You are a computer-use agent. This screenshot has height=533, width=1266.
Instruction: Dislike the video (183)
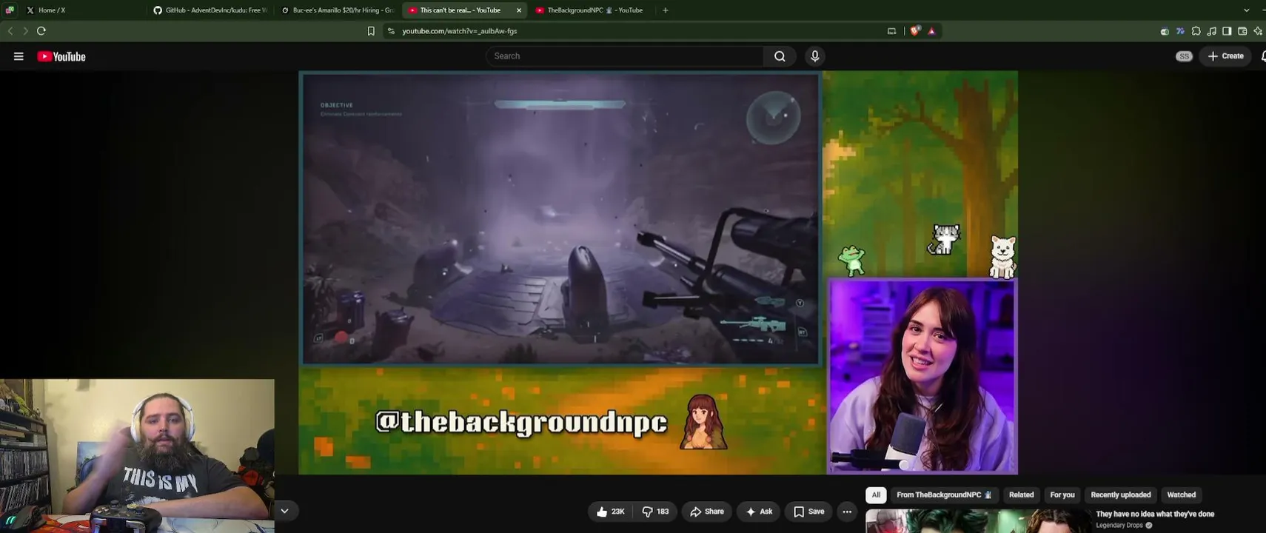(655, 512)
